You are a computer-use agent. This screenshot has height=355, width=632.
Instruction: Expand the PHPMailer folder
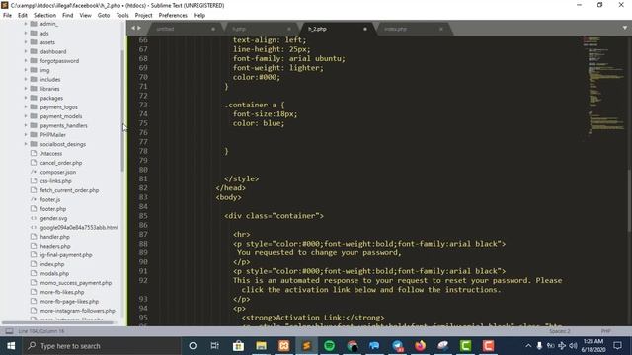point(26,135)
